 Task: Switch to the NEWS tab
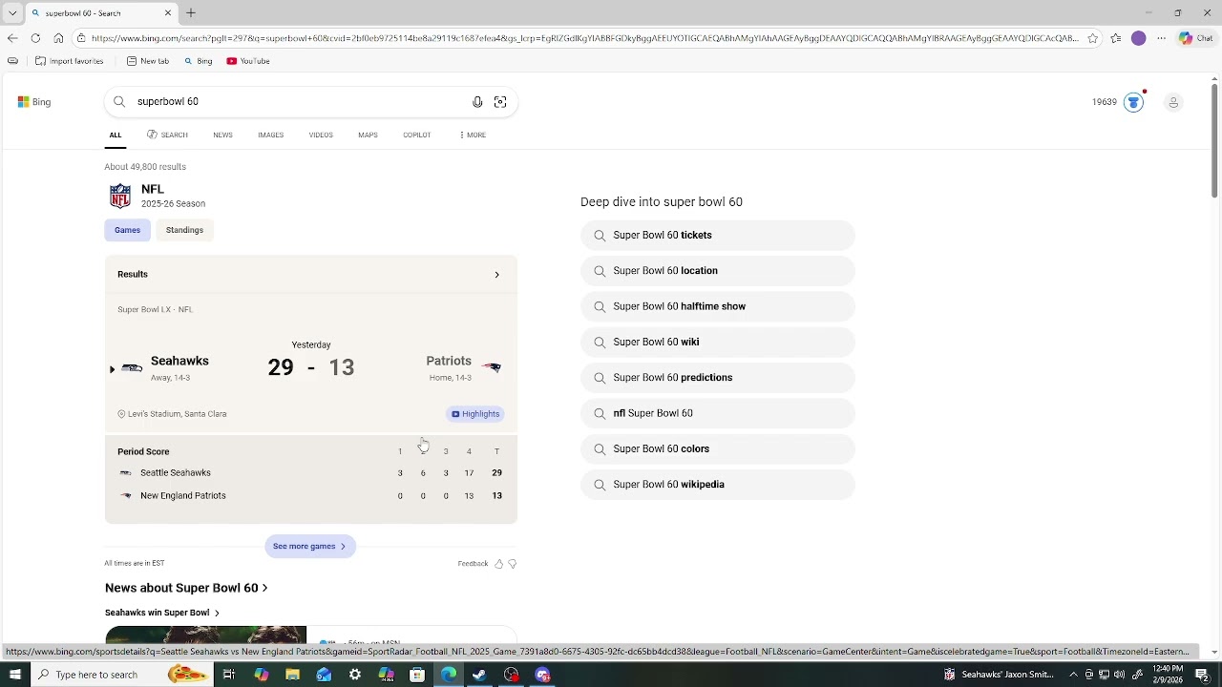pos(222,135)
